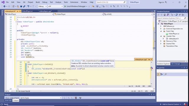This screenshot has width=189, height=106.
Task: Close the videoplayer.cpp peek window
Action: coord(151,59)
